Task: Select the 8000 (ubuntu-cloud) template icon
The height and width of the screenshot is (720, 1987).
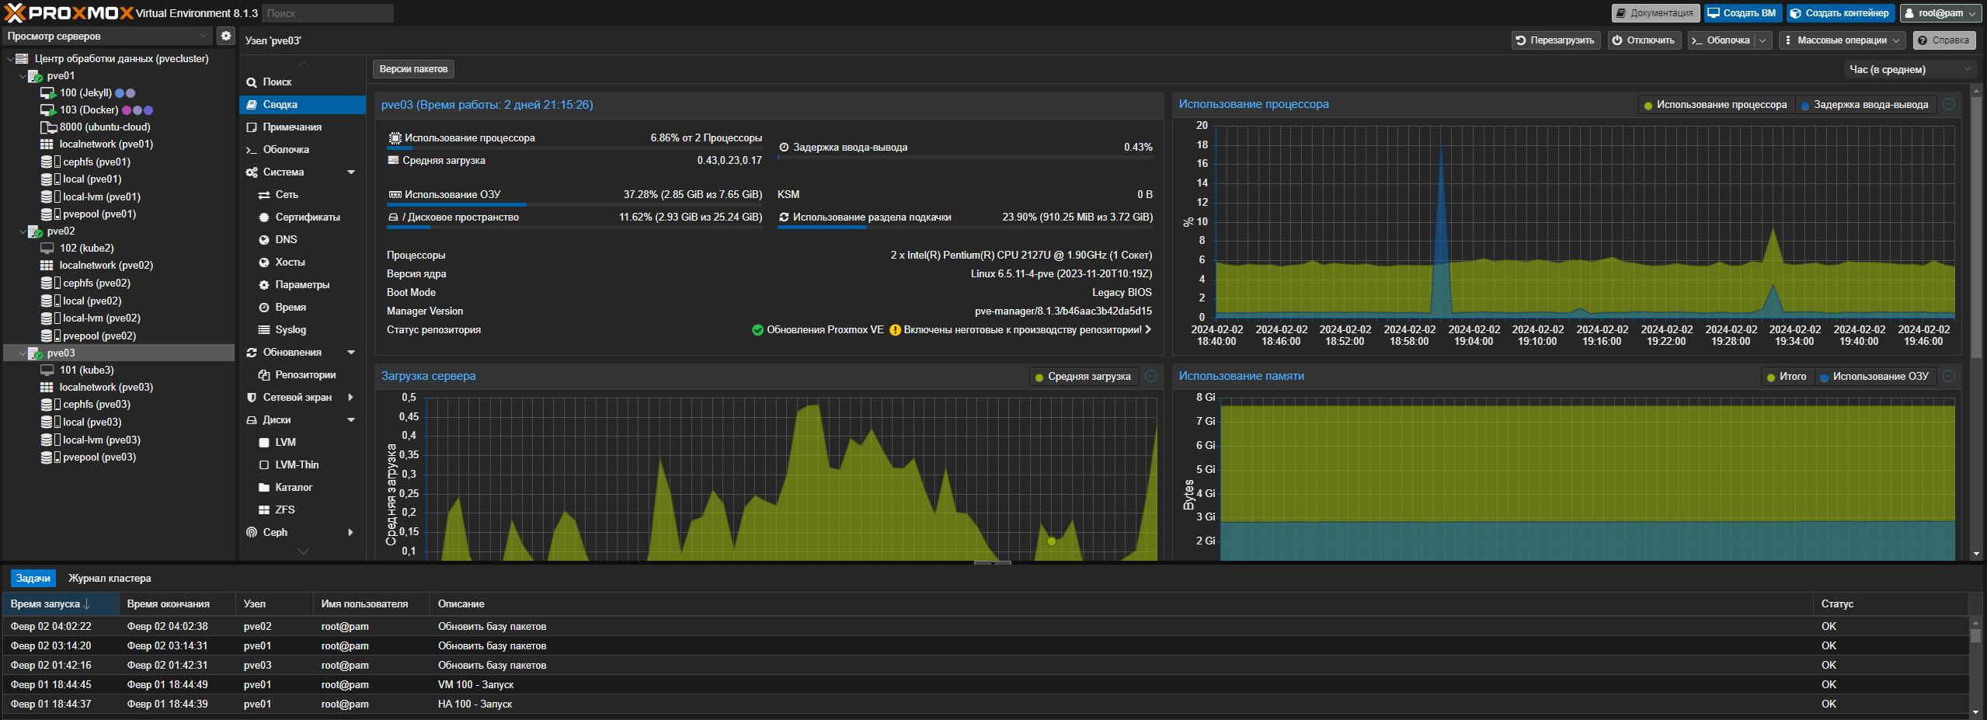Action: [x=47, y=127]
